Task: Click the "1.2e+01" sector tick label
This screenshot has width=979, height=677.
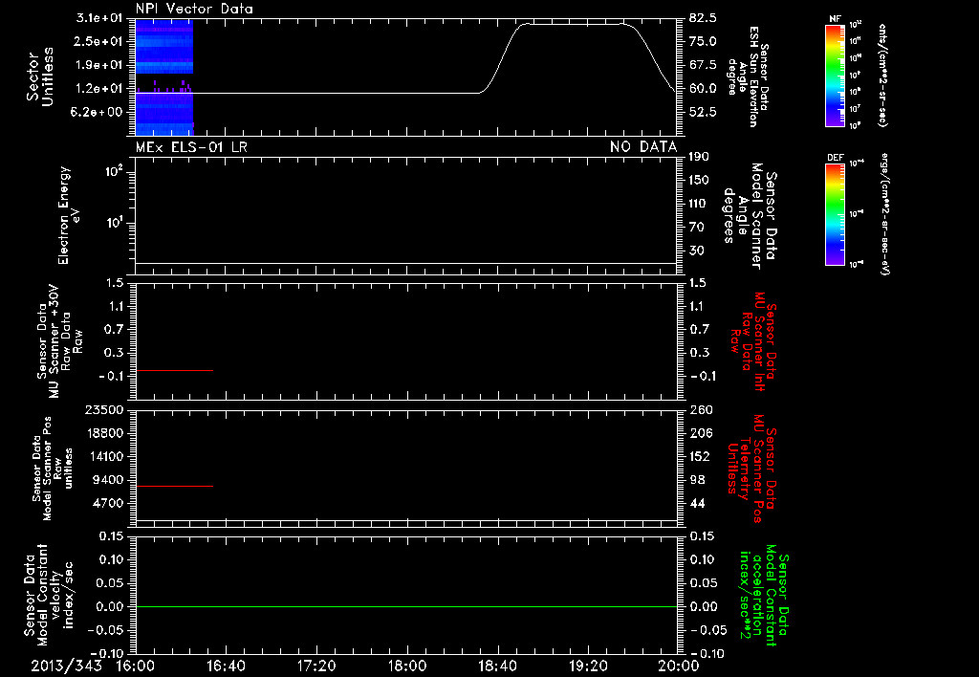Action: click(x=98, y=89)
